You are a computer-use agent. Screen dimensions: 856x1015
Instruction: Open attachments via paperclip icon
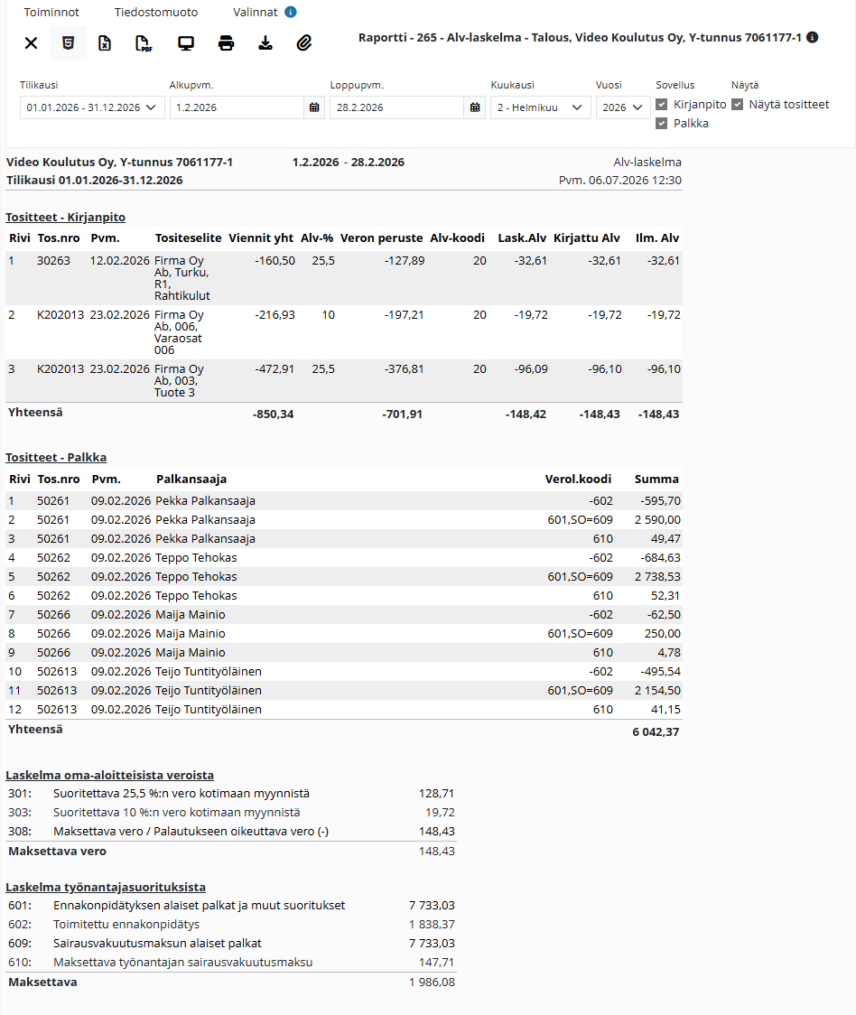[304, 43]
